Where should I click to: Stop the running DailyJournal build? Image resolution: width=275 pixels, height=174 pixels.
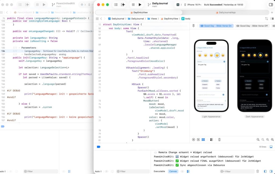point(133,5)
